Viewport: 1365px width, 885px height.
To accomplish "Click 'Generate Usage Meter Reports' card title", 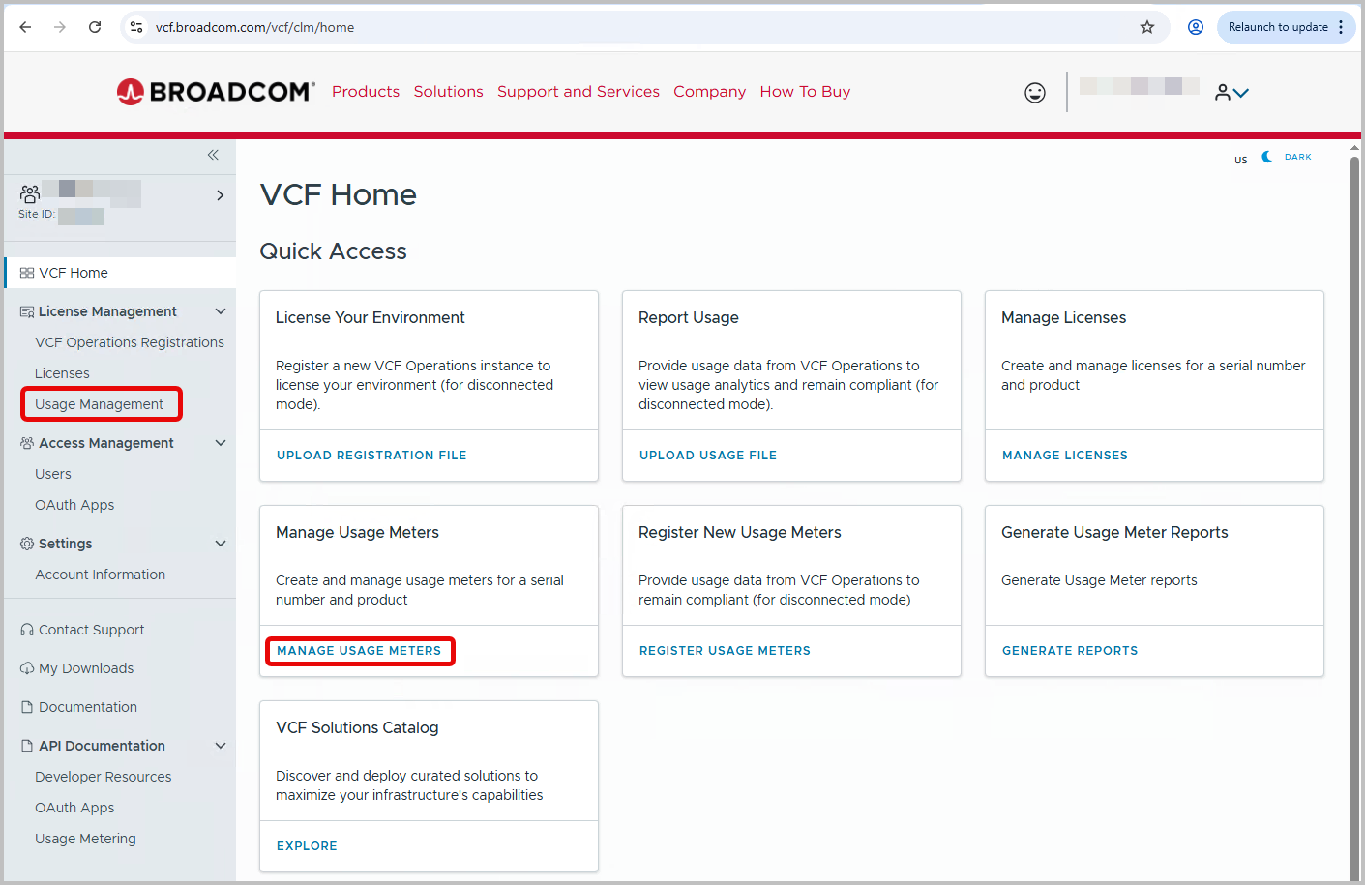I will pyautogui.click(x=1114, y=532).
